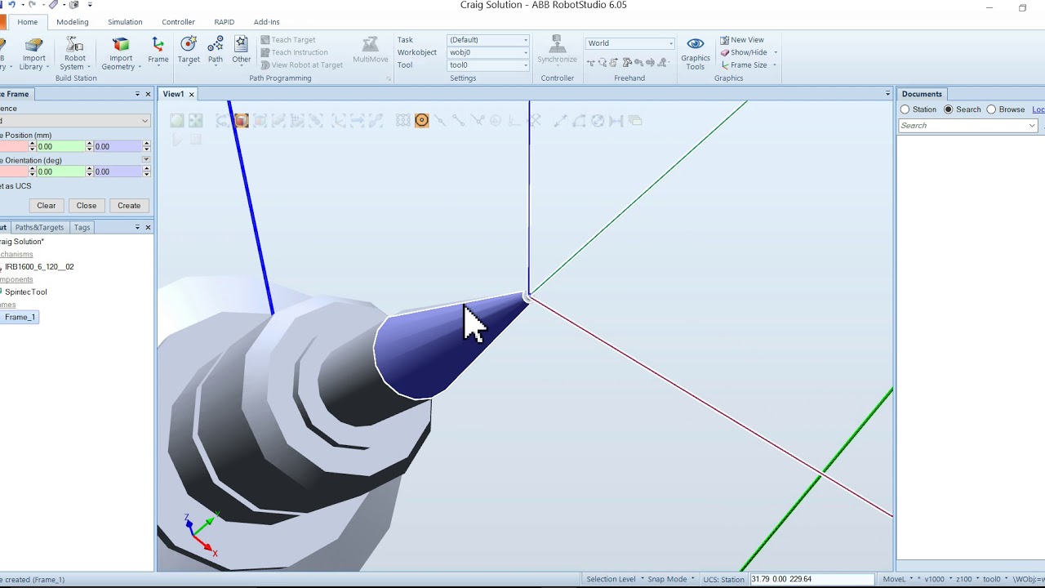Open the Other tool in Path Programming
Viewport: 1045px width, 588px height.
[242, 51]
